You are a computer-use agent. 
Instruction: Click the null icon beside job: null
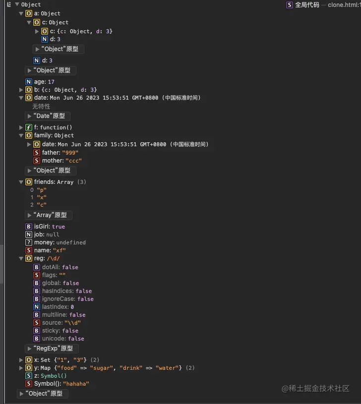pos(29,234)
